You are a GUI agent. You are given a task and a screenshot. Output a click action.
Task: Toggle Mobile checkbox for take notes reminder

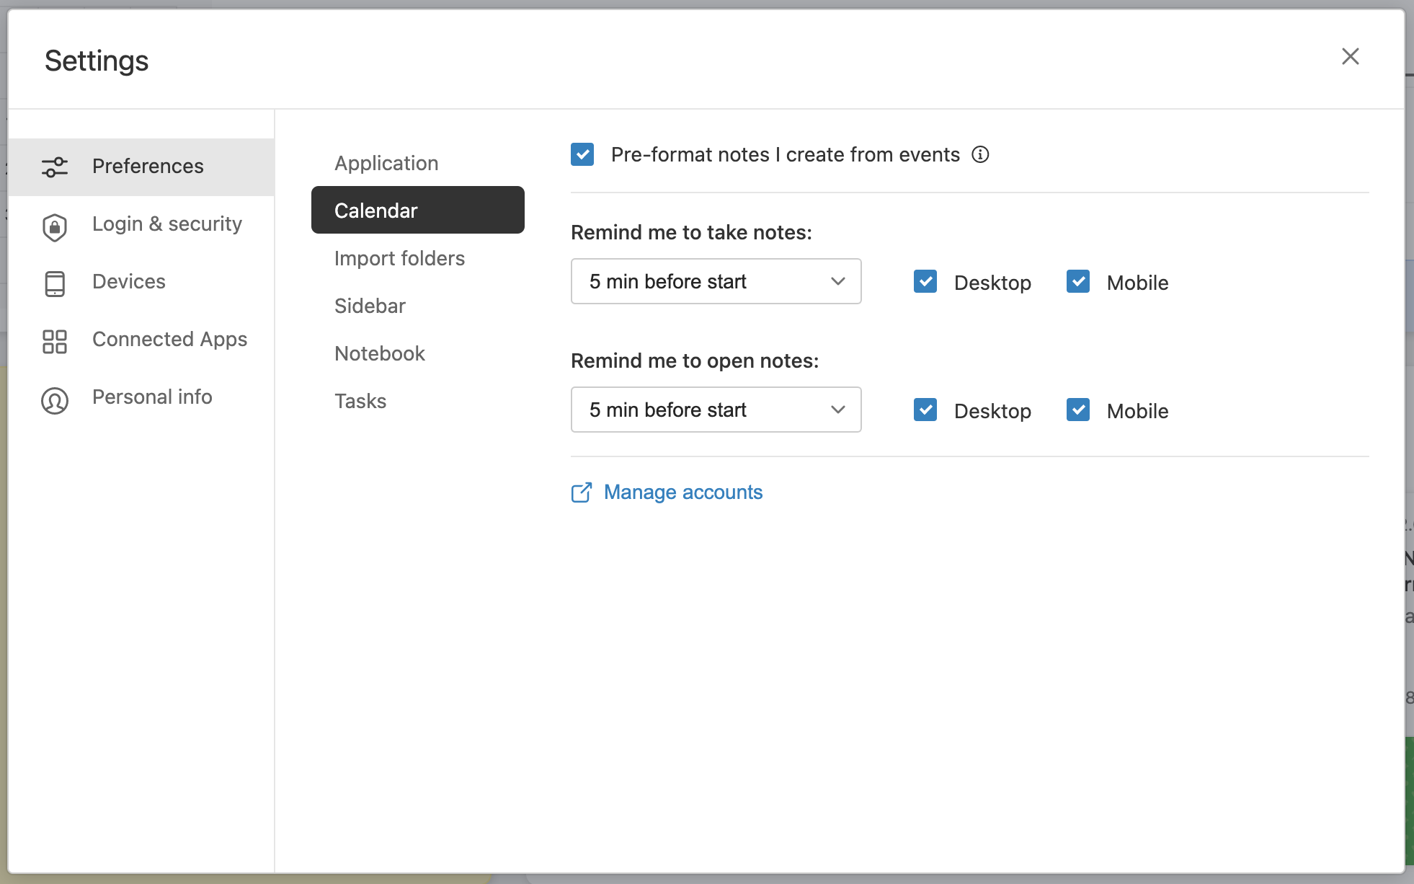pos(1078,281)
